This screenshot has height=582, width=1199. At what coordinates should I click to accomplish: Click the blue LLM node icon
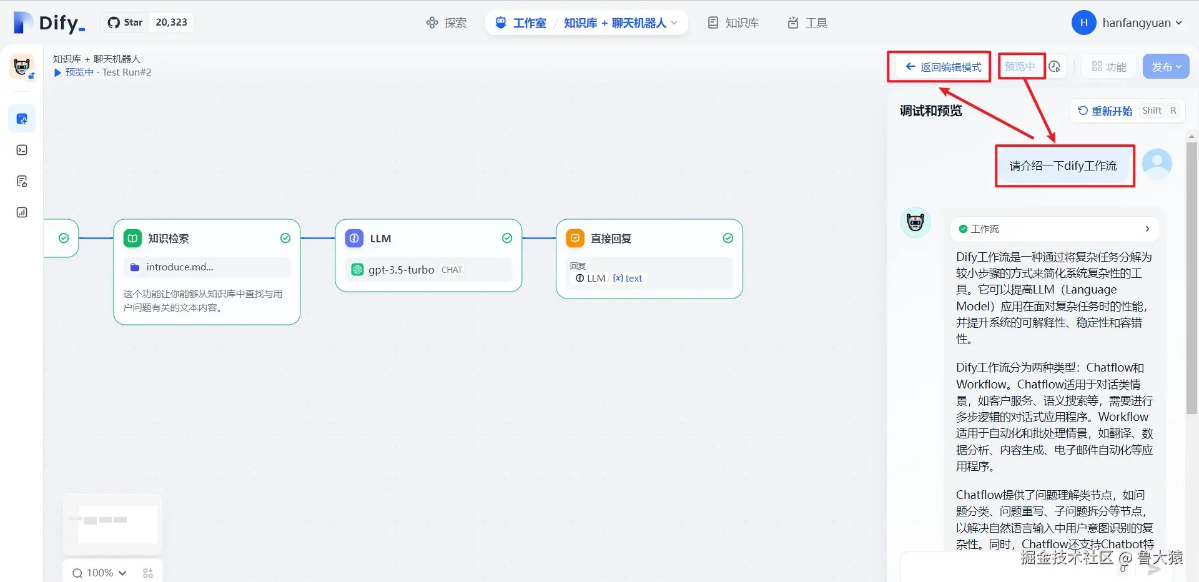pyautogui.click(x=354, y=238)
